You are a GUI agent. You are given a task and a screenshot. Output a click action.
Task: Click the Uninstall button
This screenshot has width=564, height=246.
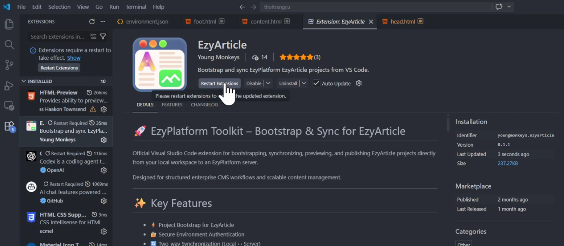point(288,83)
